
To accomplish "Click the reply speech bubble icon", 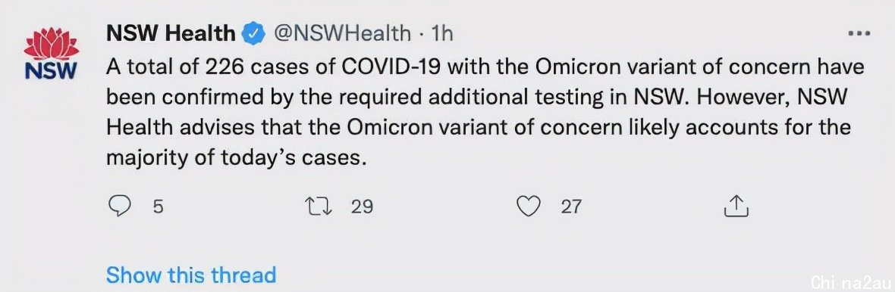I will tap(119, 206).
